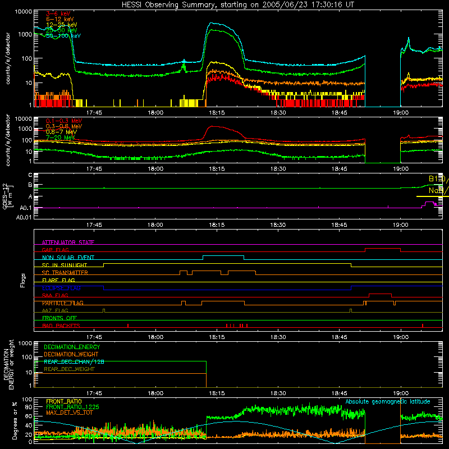Click the 0.1-0.3 MeV legend label
449x449 pixels.
[x=64, y=121]
